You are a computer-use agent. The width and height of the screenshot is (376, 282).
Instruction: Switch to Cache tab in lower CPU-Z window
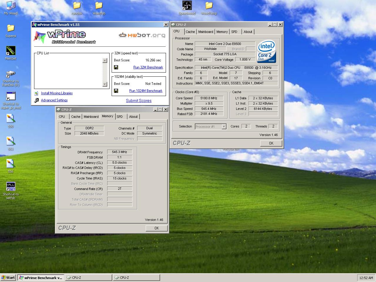75,117
